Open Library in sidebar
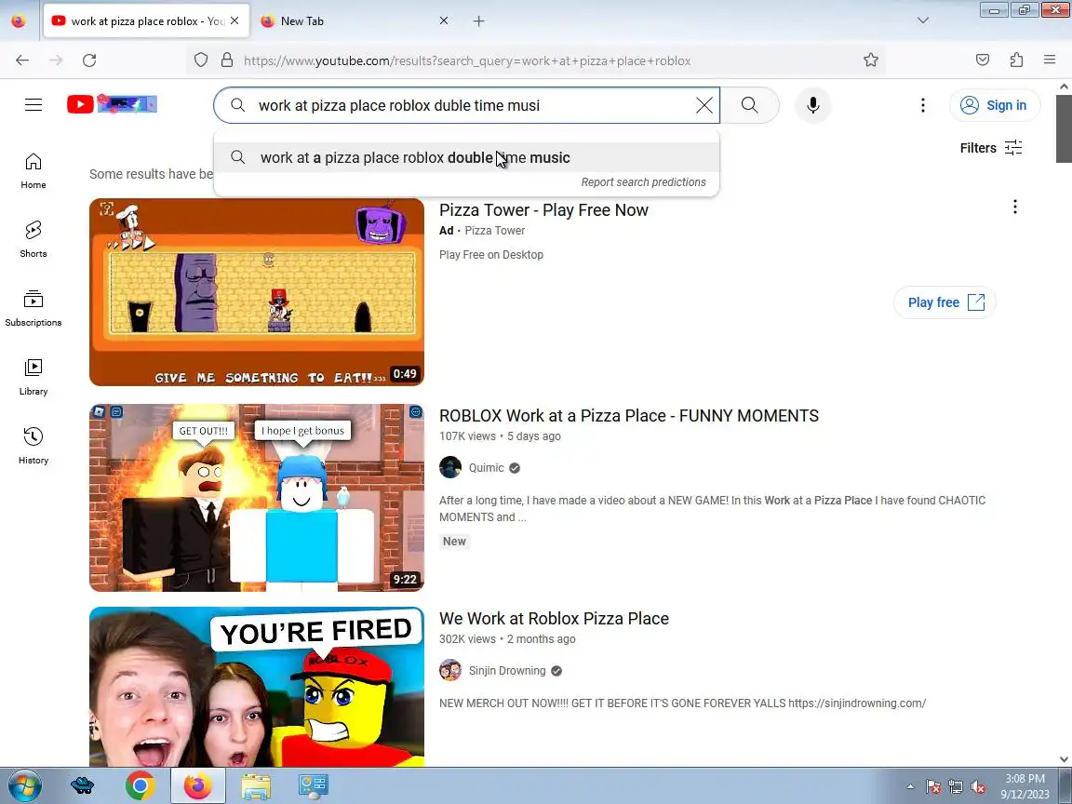The image size is (1072, 804). tap(33, 378)
